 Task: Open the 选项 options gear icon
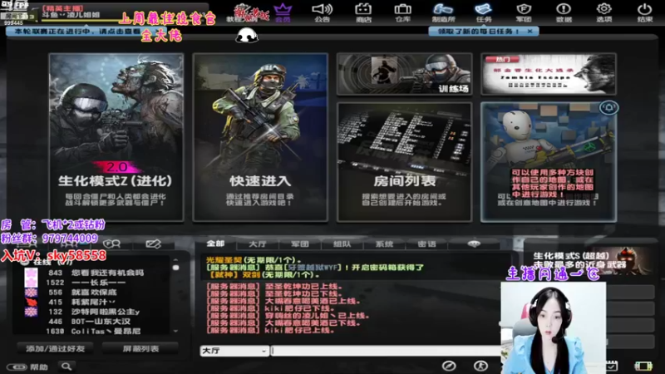[604, 12]
